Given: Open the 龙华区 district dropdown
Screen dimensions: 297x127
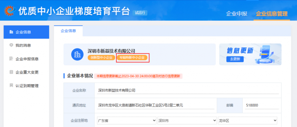Looking at the screenshot, I should point(248,120).
